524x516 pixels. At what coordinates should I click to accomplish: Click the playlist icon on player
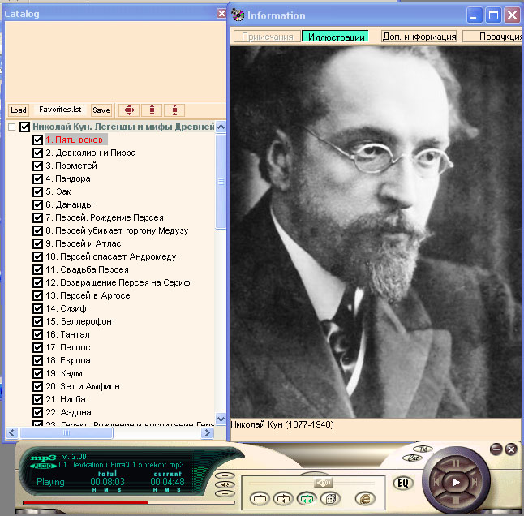(331, 498)
